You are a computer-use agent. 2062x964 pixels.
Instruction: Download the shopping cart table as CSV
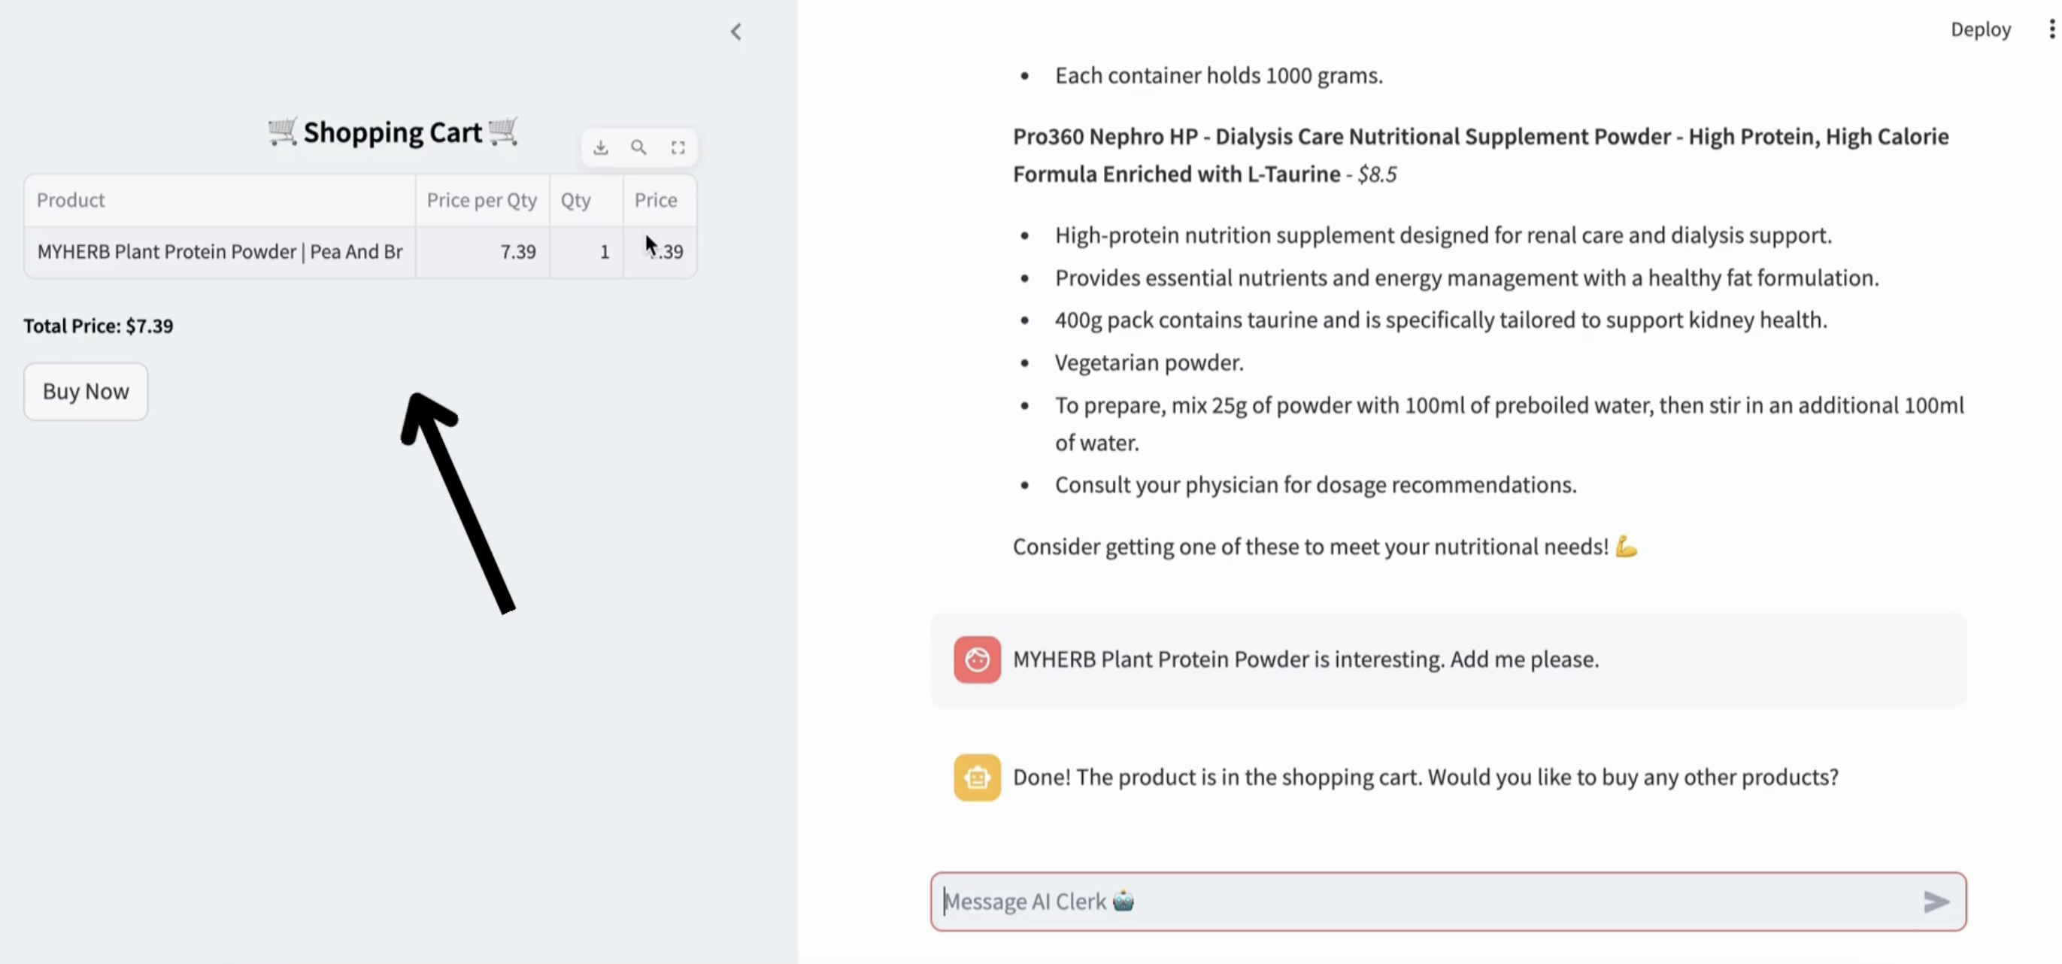[600, 147]
